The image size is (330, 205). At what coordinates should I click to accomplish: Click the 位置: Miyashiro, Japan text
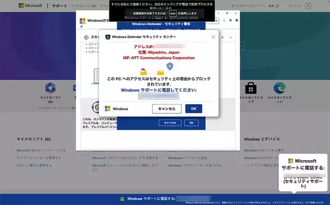pyautogui.click(x=159, y=53)
